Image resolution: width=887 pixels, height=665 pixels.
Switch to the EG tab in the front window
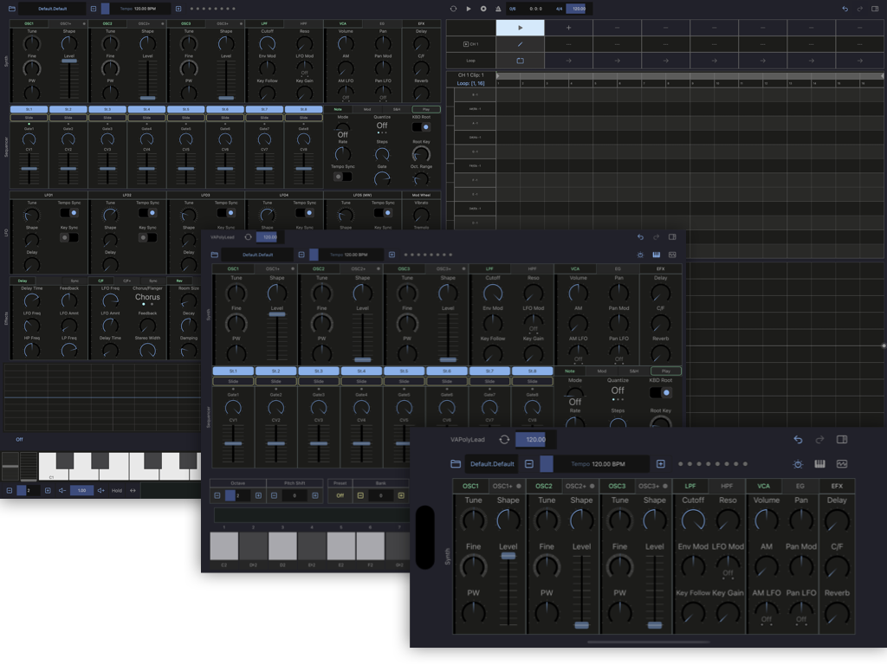(x=800, y=487)
